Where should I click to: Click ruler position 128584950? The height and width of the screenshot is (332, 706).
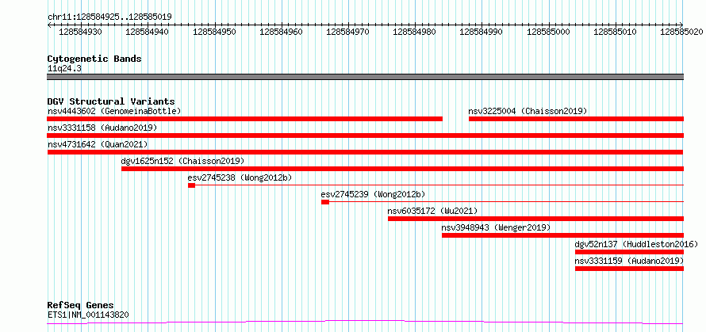(x=214, y=32)
